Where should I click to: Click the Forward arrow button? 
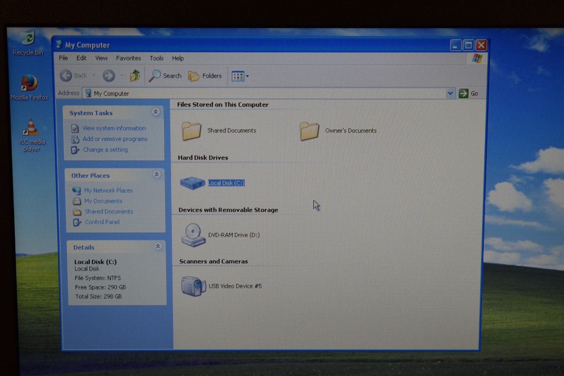[109, 75]
